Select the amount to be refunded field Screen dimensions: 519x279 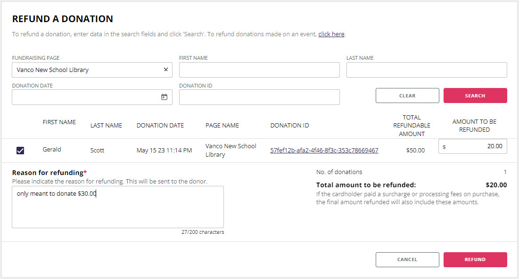[476, 146]
